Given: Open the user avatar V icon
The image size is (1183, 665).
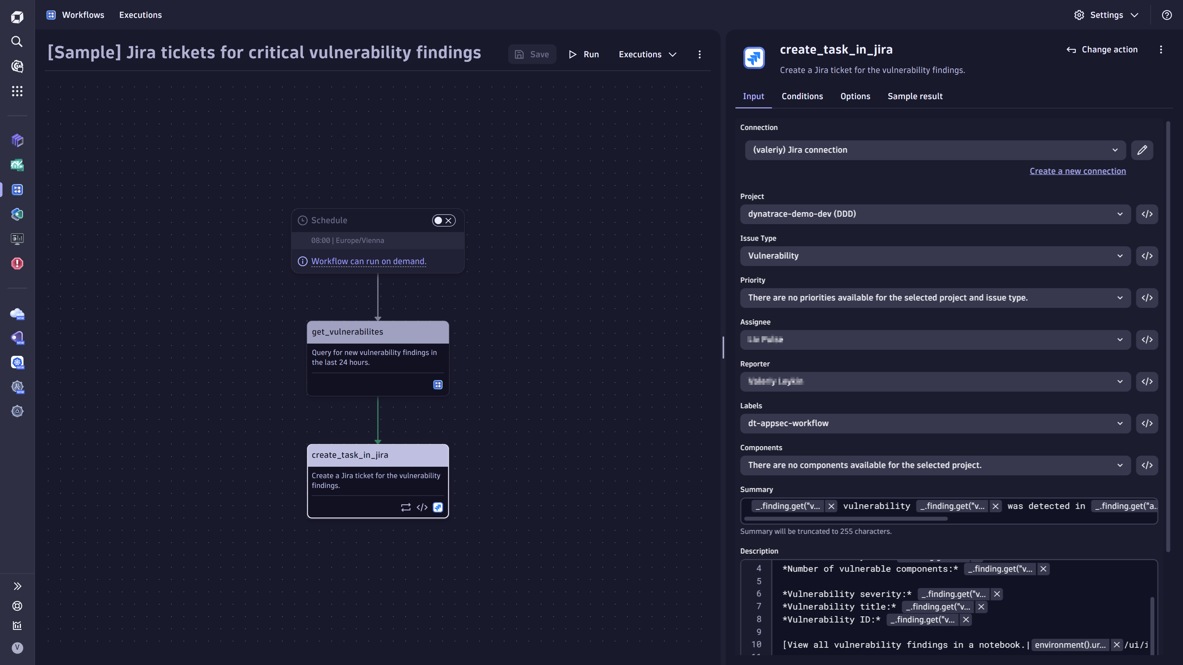Looking at the screenshot, I should point(17,647).
